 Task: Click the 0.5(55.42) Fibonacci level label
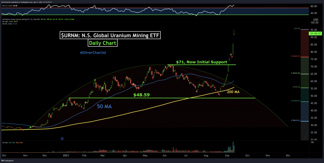[x=297, y=87]
